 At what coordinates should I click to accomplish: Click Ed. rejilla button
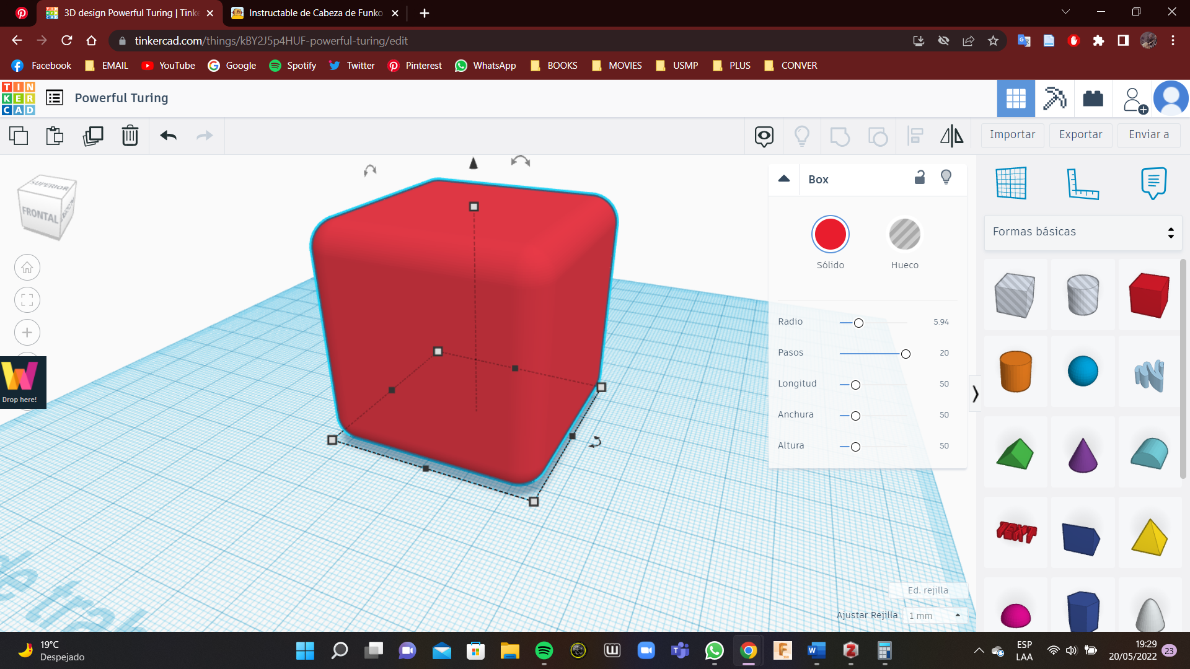(928, 590)
